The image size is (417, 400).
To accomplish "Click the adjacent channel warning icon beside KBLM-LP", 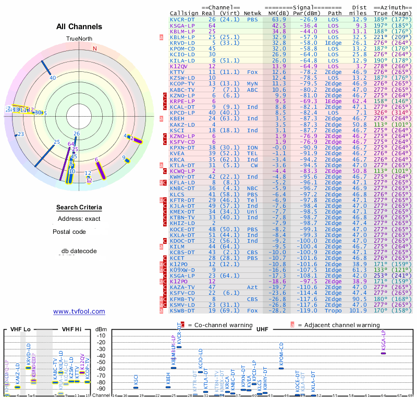I will (x=162, y=36).
